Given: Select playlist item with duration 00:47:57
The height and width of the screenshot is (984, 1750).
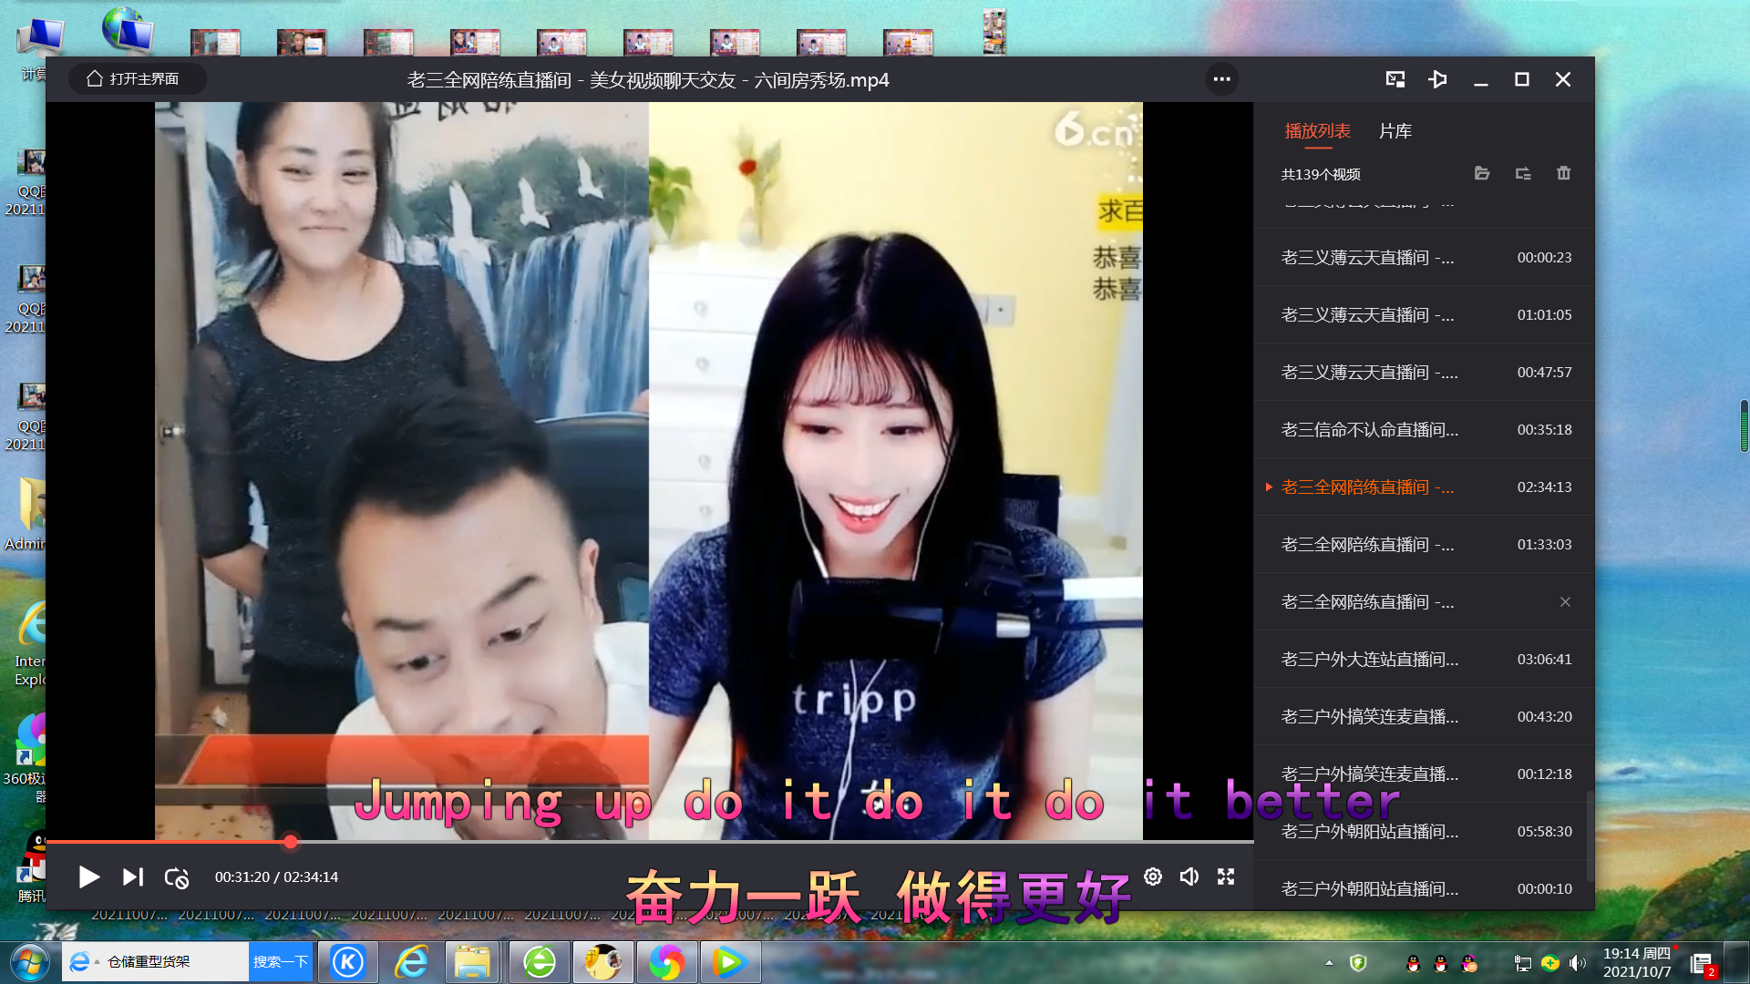Looking at the screenshot, I should (x=1424, y=373).
